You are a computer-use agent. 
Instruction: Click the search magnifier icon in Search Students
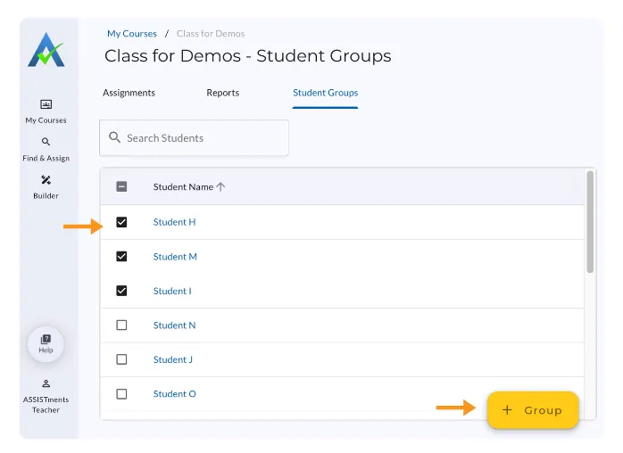114,137
